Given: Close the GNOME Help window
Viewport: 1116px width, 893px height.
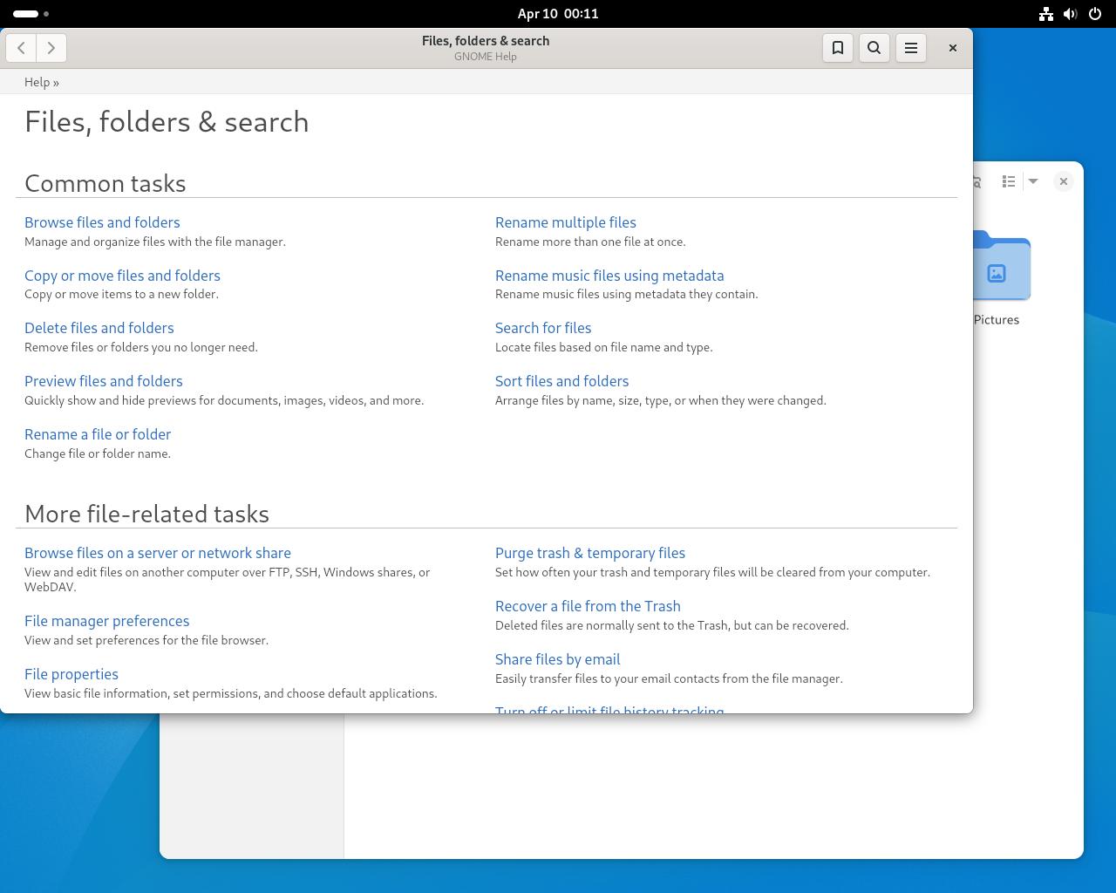Looking at the screenshot, I should [x=953, y=48].
